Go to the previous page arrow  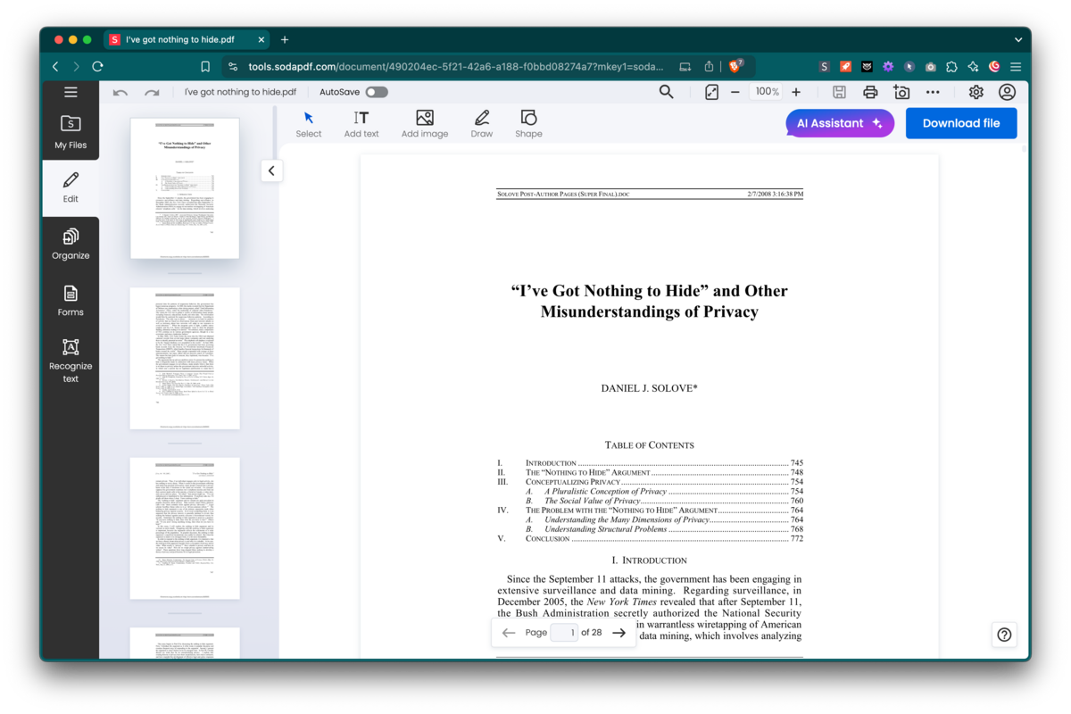click(509, 633)
